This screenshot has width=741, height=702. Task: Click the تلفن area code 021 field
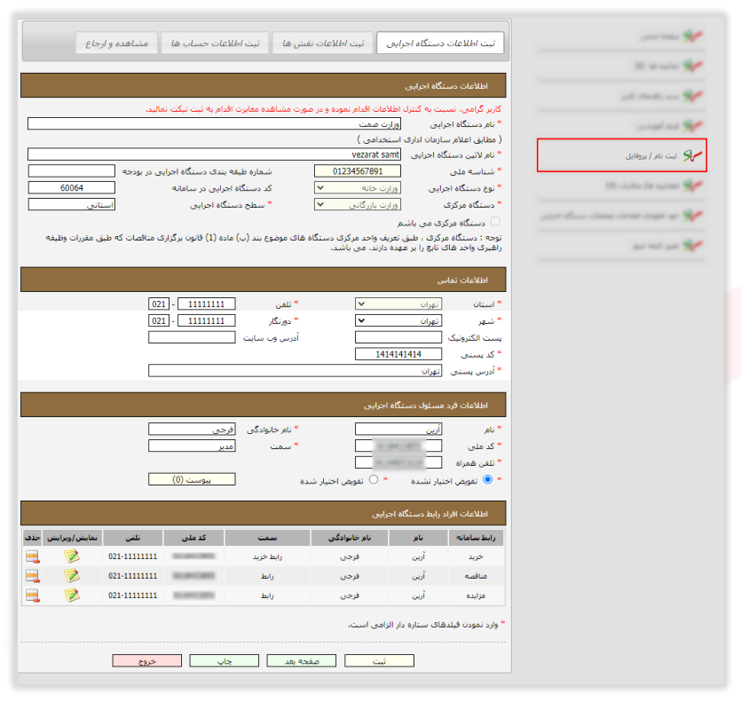tap(159, 304)
